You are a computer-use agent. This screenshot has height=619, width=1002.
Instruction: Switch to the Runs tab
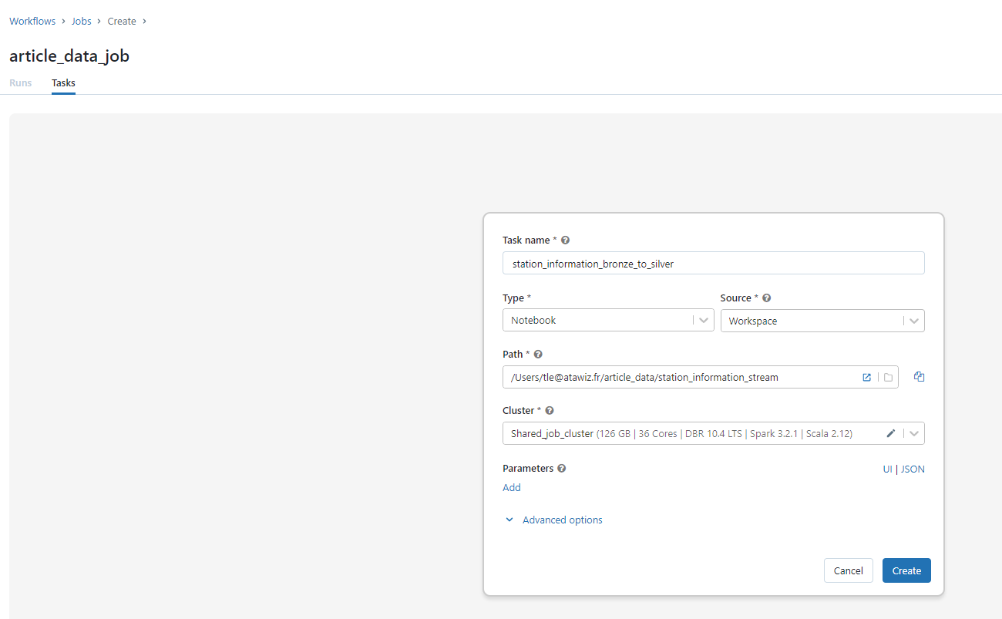21,83
